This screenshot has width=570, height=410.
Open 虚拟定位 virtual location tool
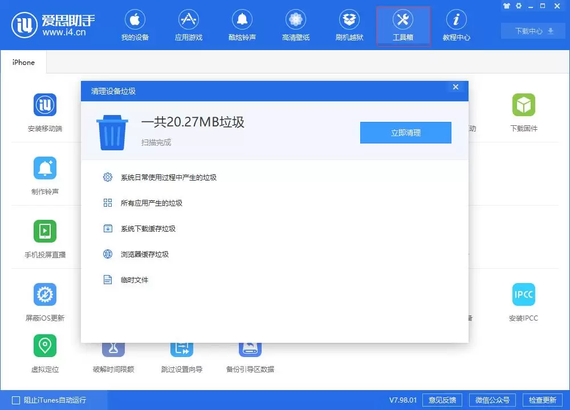[x=45, y=354]
